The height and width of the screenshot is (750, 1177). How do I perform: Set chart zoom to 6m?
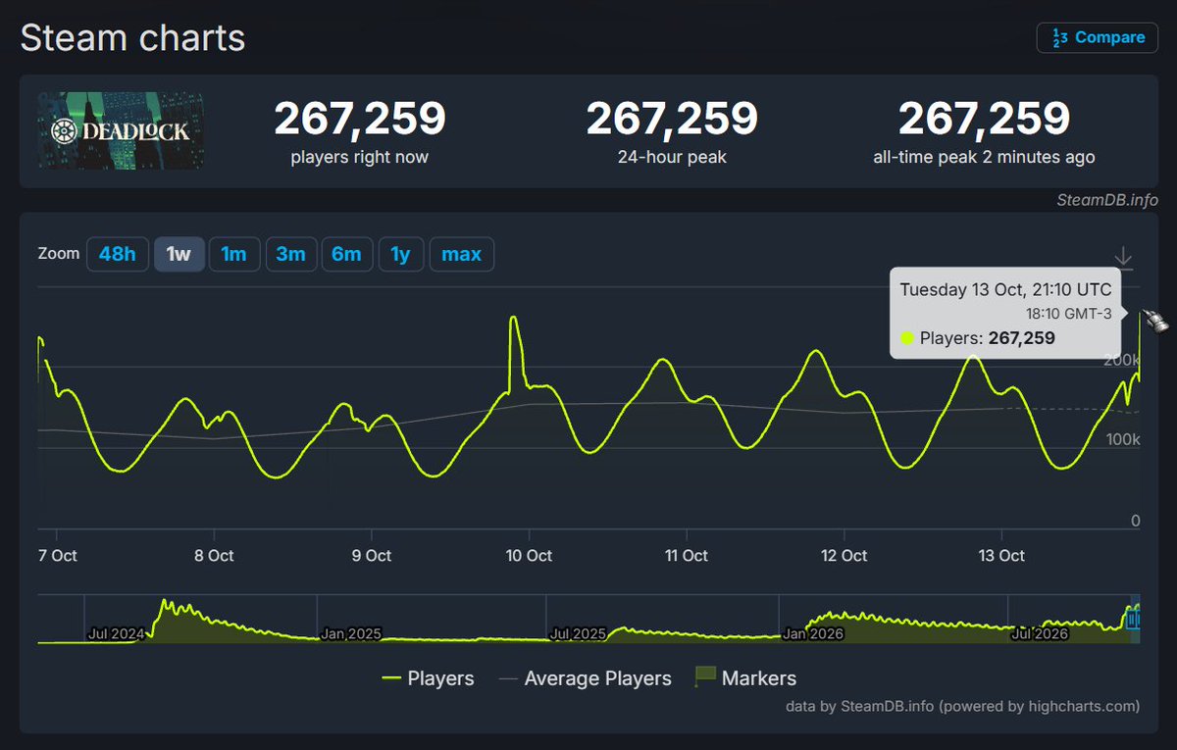[x=346, y=254]
